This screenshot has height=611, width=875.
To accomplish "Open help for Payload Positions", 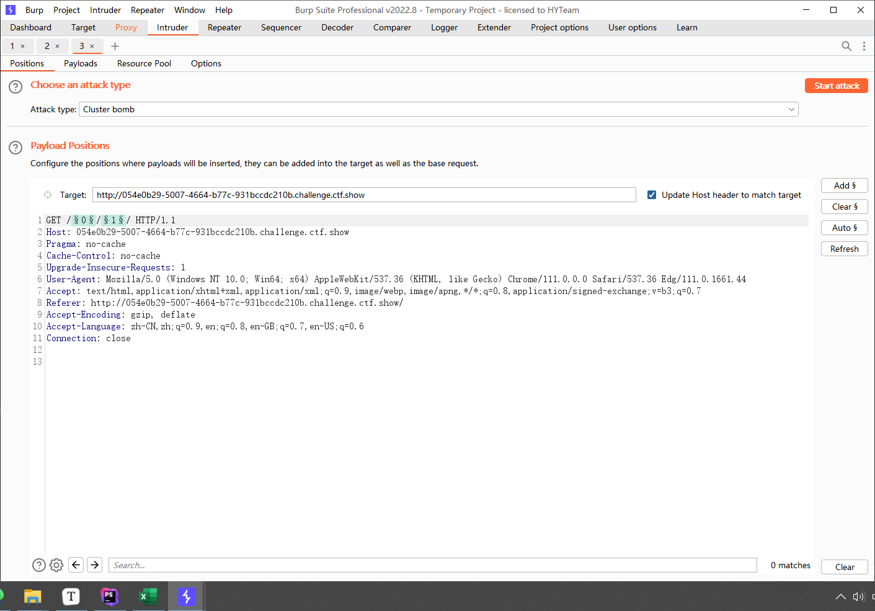I will (x=16, y=148).
